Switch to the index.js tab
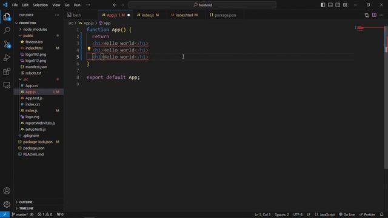This screenshot has width=388, height=218. [x=150, y=15]
